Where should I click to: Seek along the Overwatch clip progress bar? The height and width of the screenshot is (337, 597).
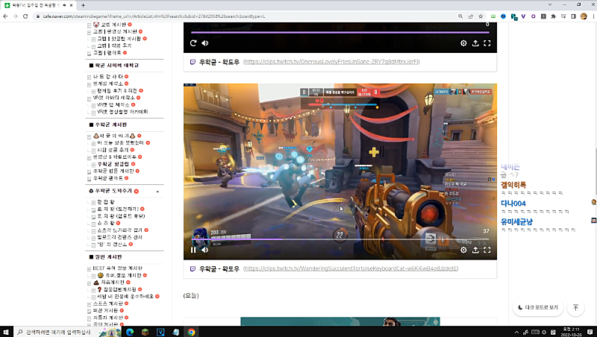coord(340,239)
